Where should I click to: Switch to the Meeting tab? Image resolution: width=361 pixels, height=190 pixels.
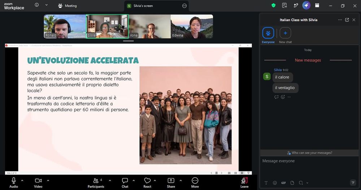click(x=67, y=6)
